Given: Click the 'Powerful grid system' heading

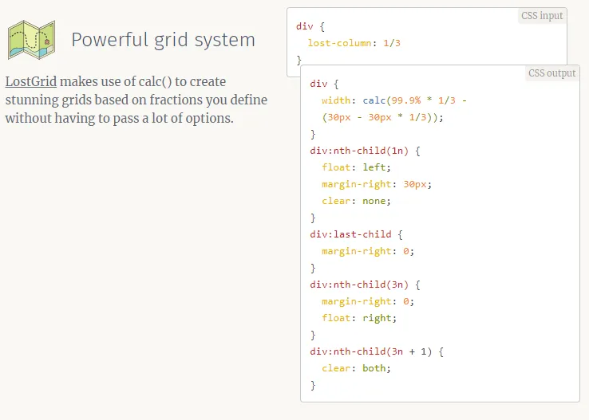Looking at the screenshot, I should pyautogui.click(x=163, y=40).
